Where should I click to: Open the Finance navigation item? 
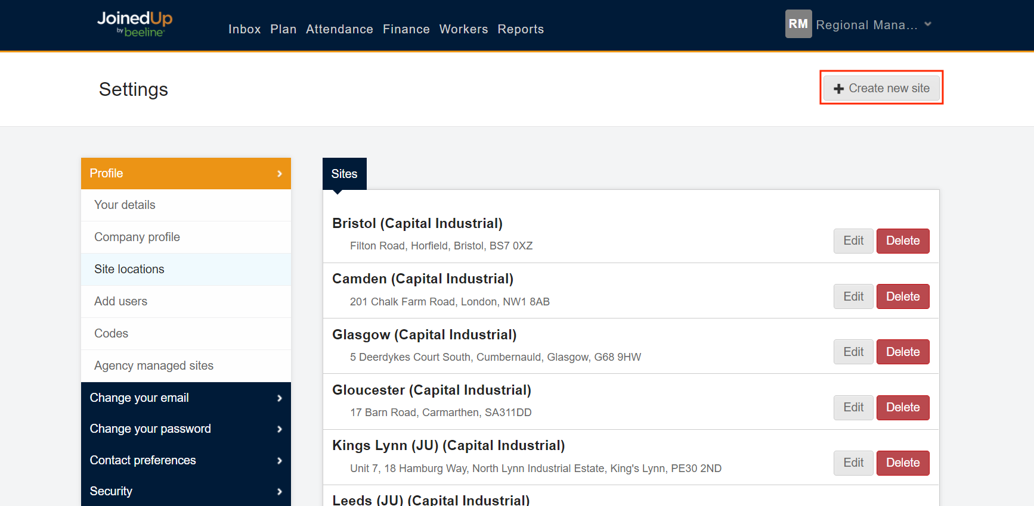[406, 29]
